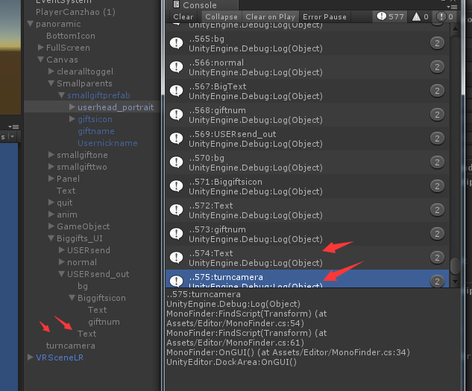Toggle Clear on Play
This screenshot has width=472, height=391.
click(270, 17)
